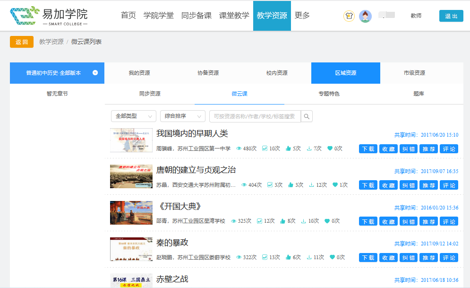
Task: Click the comment count icon for 我国境内的早期人类
Action: coord(265,148)
